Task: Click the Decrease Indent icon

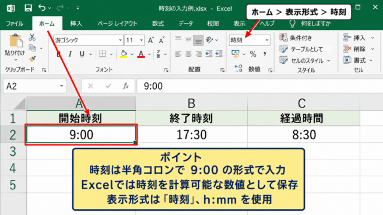Action: [x=209, y=54]
